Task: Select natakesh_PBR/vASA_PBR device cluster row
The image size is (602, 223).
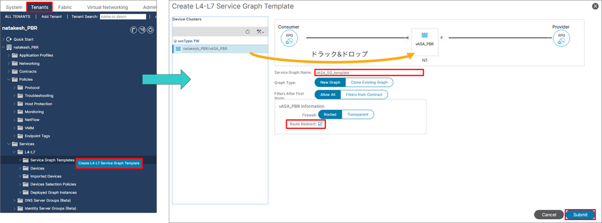Action: pos(221,49)
